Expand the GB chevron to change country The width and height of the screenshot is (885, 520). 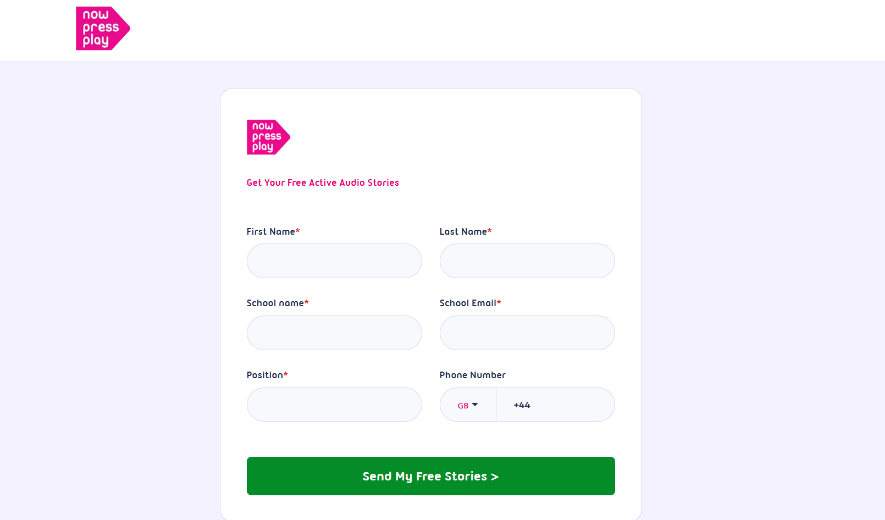click(476, 405)
